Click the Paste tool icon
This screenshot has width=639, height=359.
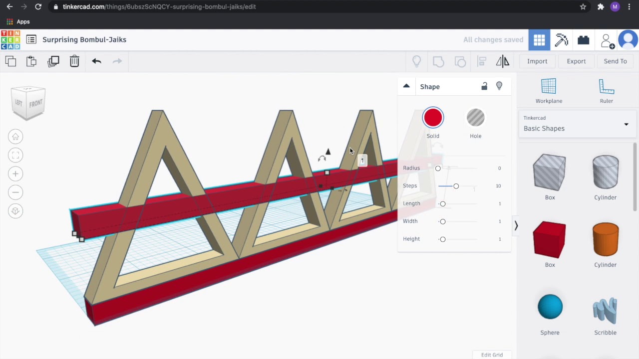(x=31, y=61)
